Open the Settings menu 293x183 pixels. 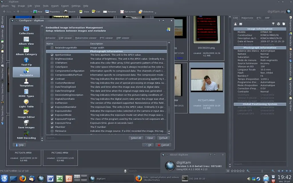[76, 6]
